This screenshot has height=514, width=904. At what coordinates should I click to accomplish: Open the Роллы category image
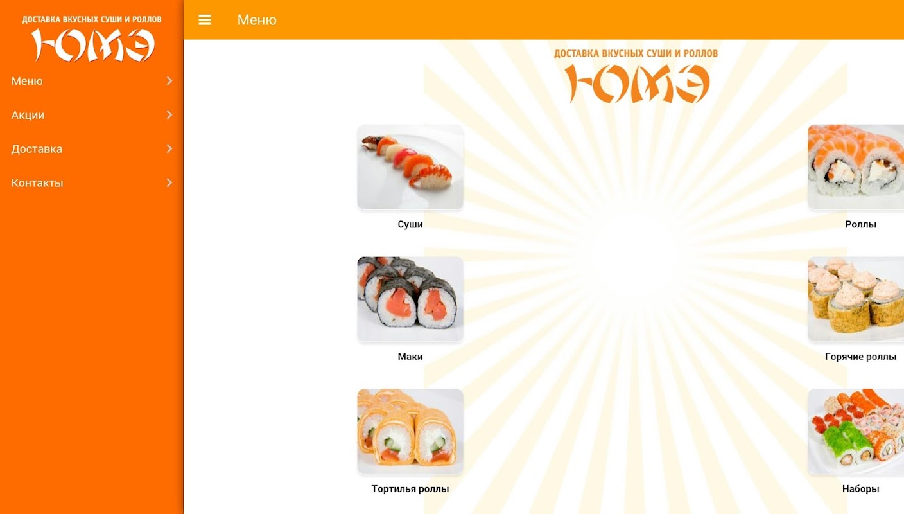[856, 166]
